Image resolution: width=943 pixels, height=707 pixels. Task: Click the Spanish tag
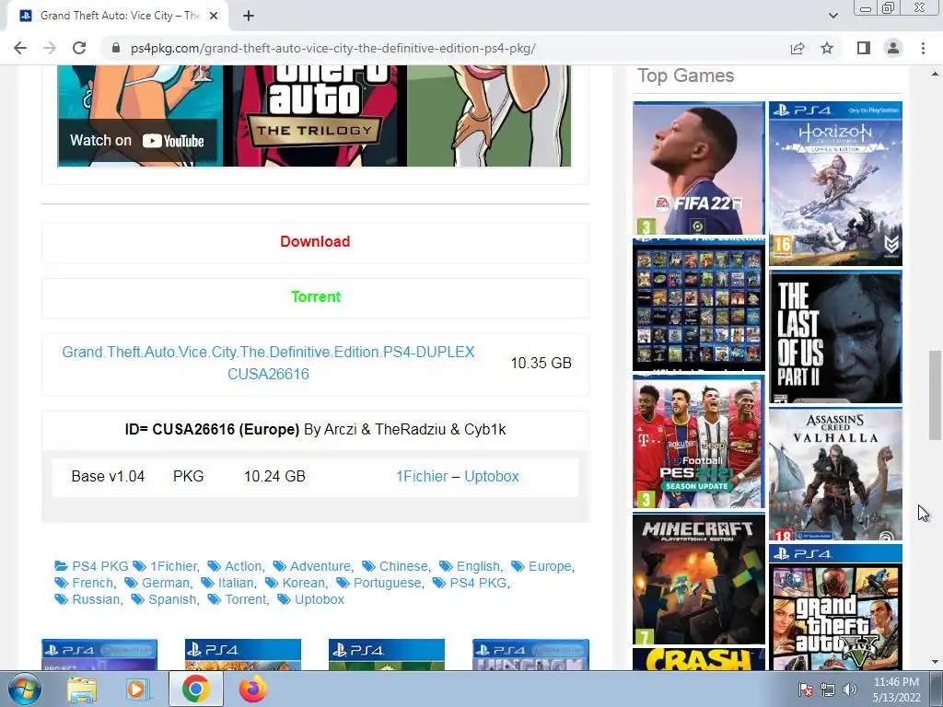click(x=172, y=600)
